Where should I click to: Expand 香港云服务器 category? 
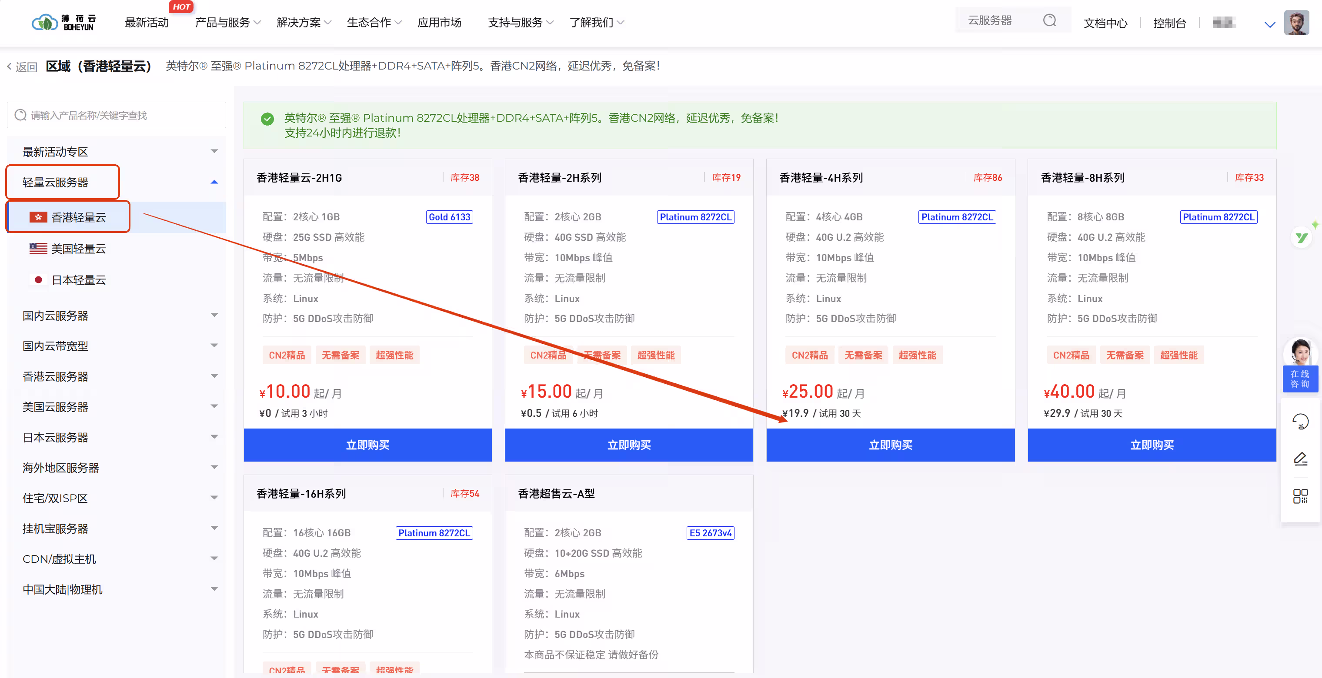117,376
